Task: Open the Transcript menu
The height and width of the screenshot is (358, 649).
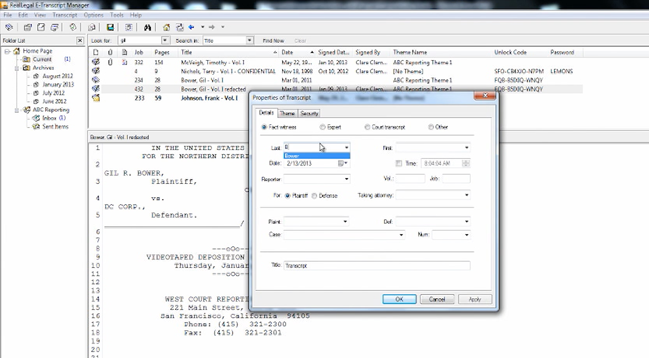Action: click(65, 15)
